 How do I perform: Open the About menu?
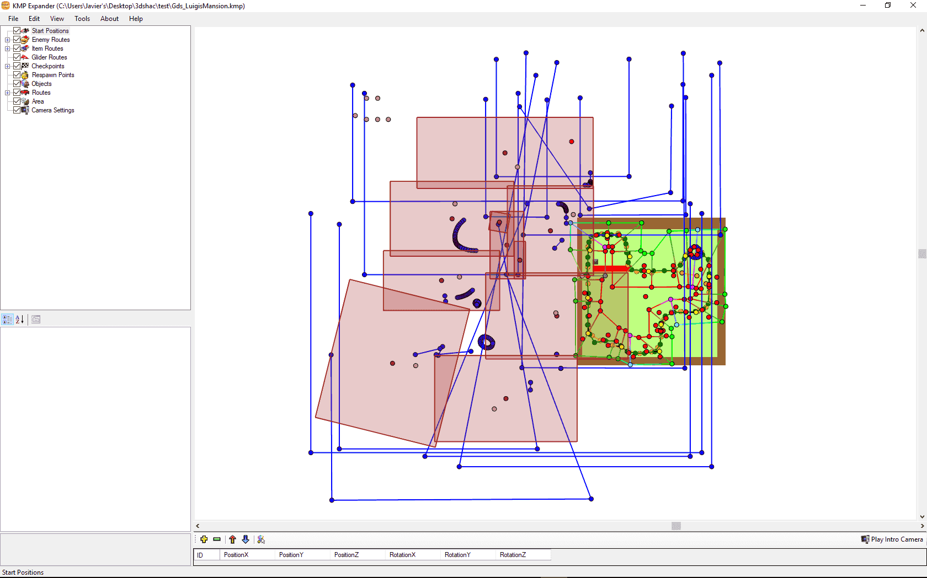coord(109,19)
